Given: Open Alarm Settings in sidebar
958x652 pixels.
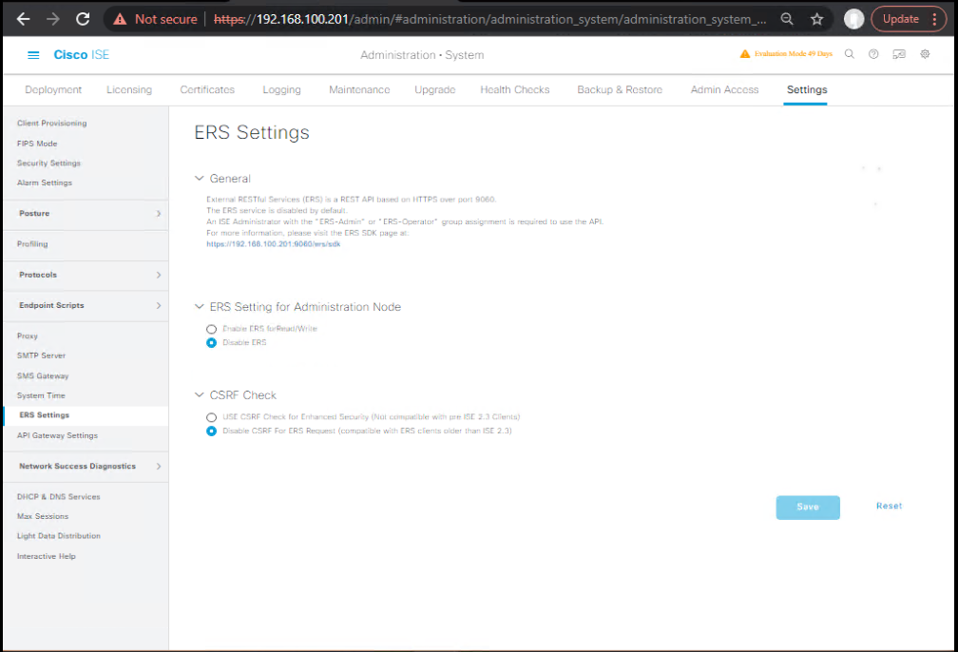Looking at the screenshot, I should 45,182.
